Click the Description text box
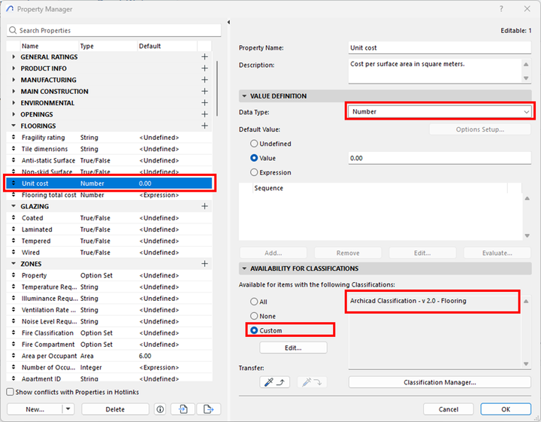Image resolution: width=541 pixels, height=422 pixels. 435,71
